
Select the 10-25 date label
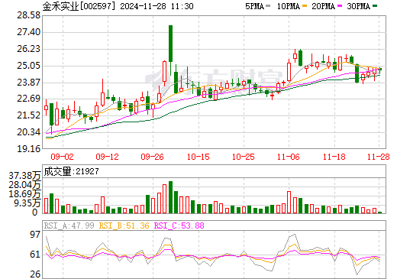244,157
